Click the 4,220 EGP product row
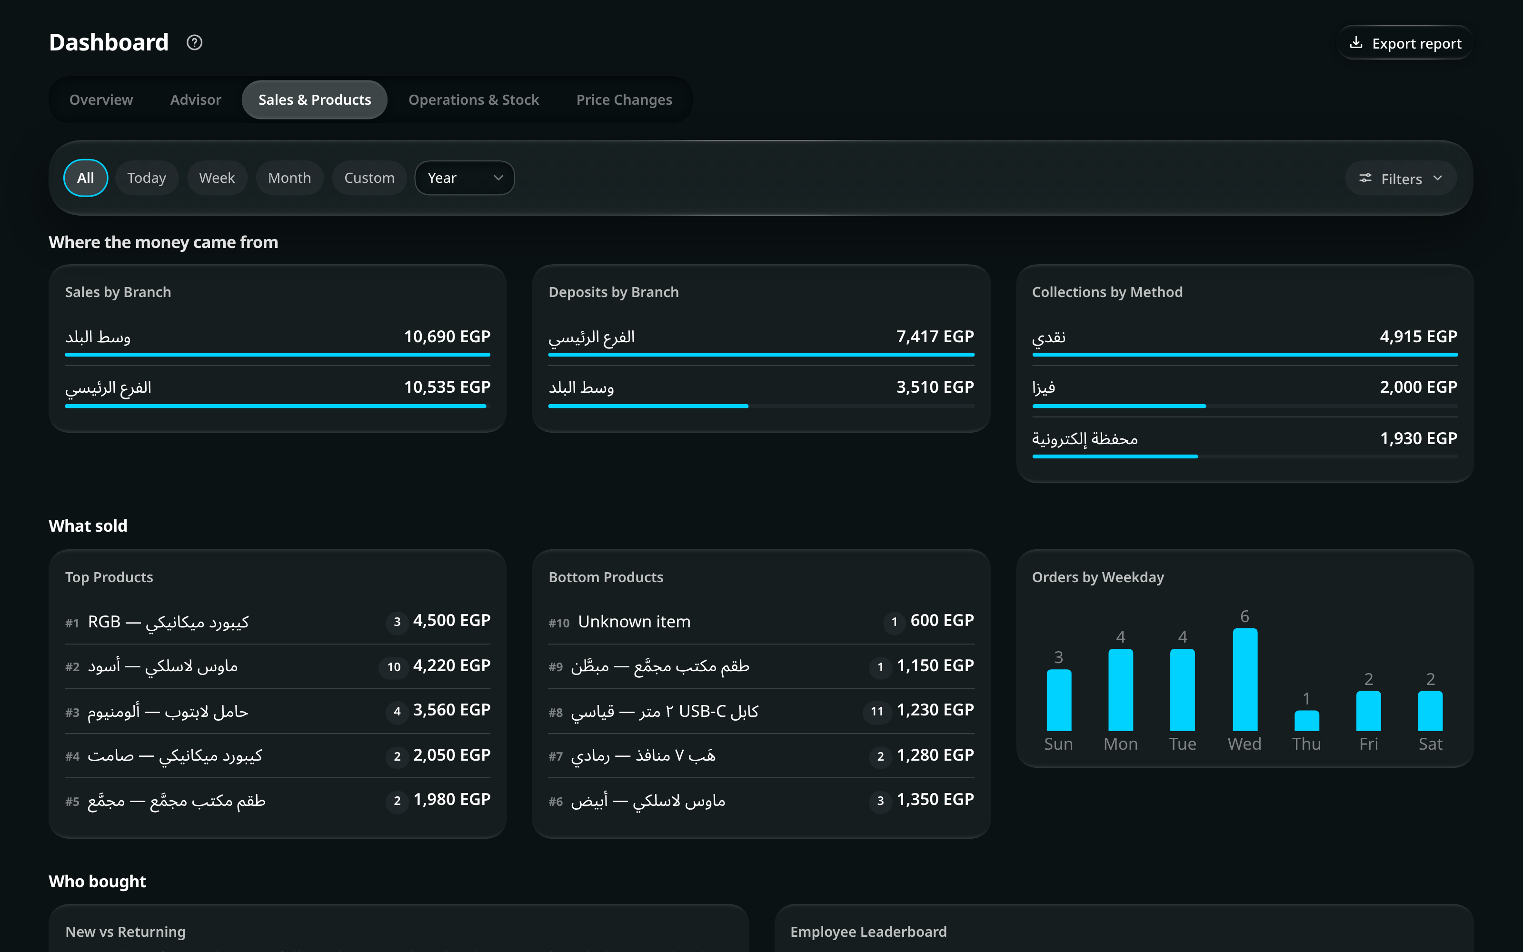1523x952 pixels. pyautogui.click(x=278, y=666)
